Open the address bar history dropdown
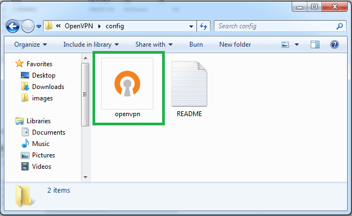Screen dimensions: 352x216 191,27
